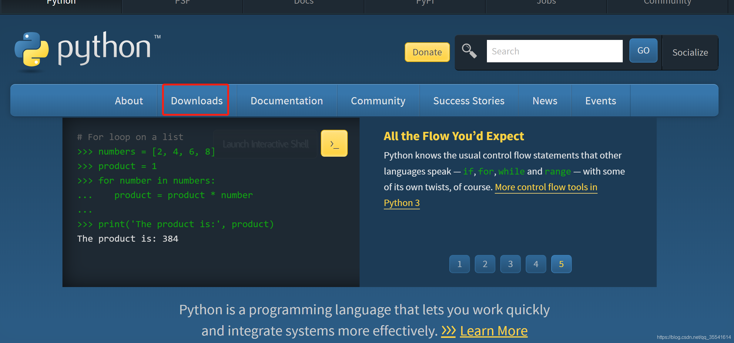Click the green 'range' keyword text

pyautogui.click(x=558, y=171)
